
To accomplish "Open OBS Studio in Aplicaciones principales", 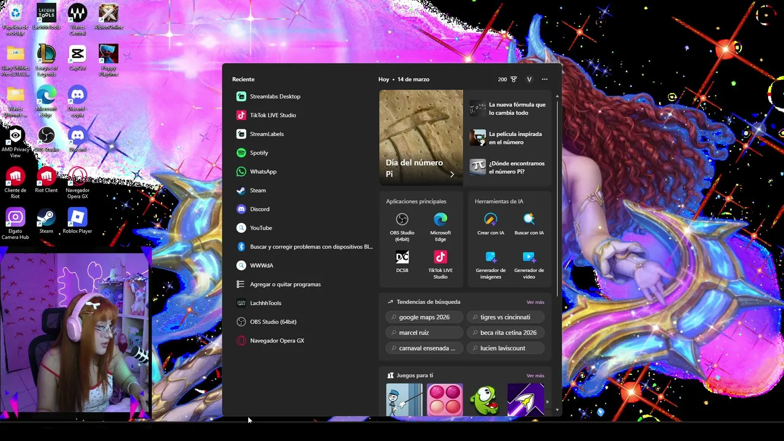I will (402, 227).
